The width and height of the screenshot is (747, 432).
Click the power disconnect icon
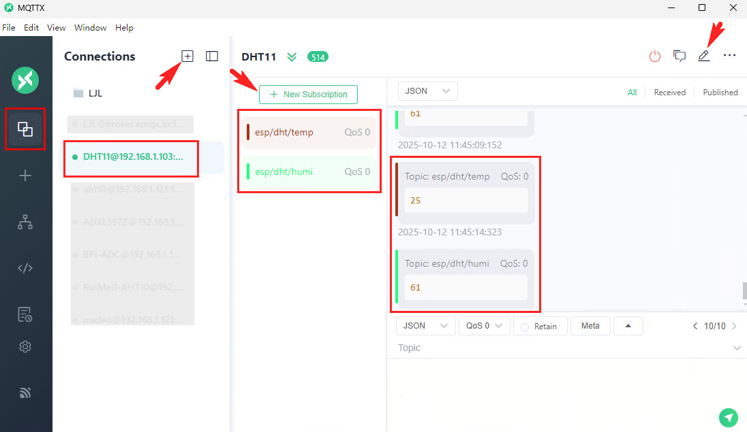coord(654,56)
